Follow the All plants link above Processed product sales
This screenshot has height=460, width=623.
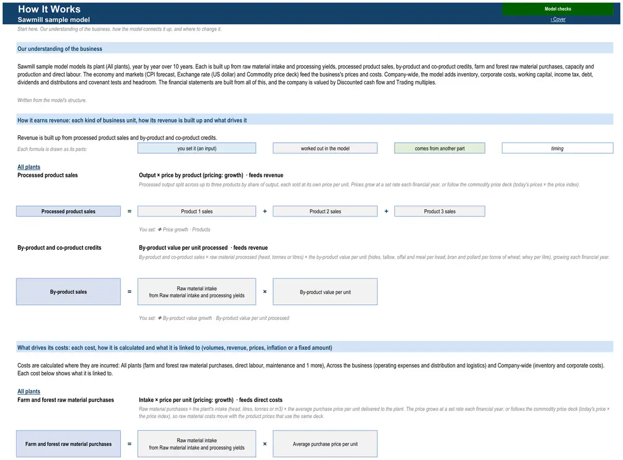tap(29, 167)
